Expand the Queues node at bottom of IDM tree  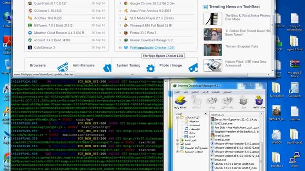tap(177, 152)
